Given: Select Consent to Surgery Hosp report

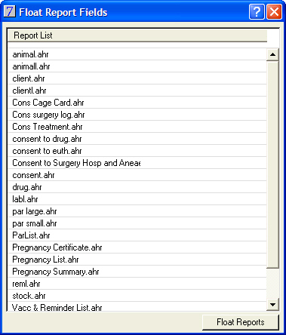Looking at the screenshot, I should (x=137, y=163).
